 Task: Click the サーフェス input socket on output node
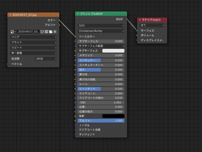point(137,30)
